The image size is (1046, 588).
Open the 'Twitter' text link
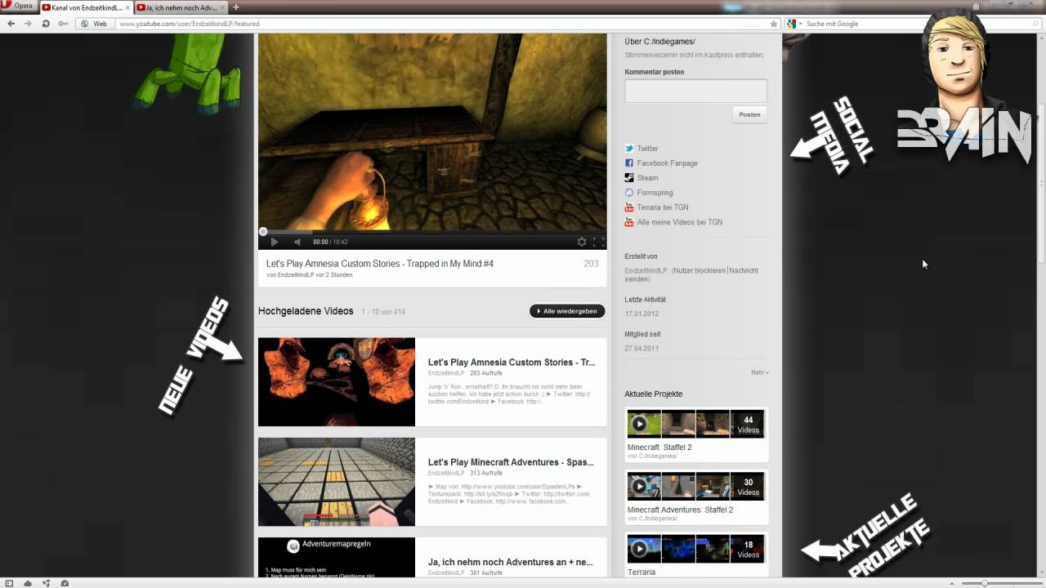pos(648,149)
